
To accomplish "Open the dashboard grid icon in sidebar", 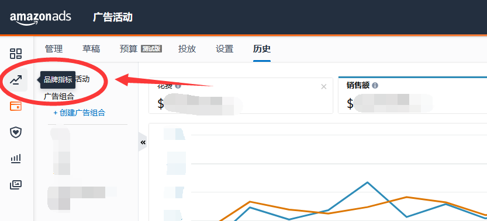I will point(16,53).
